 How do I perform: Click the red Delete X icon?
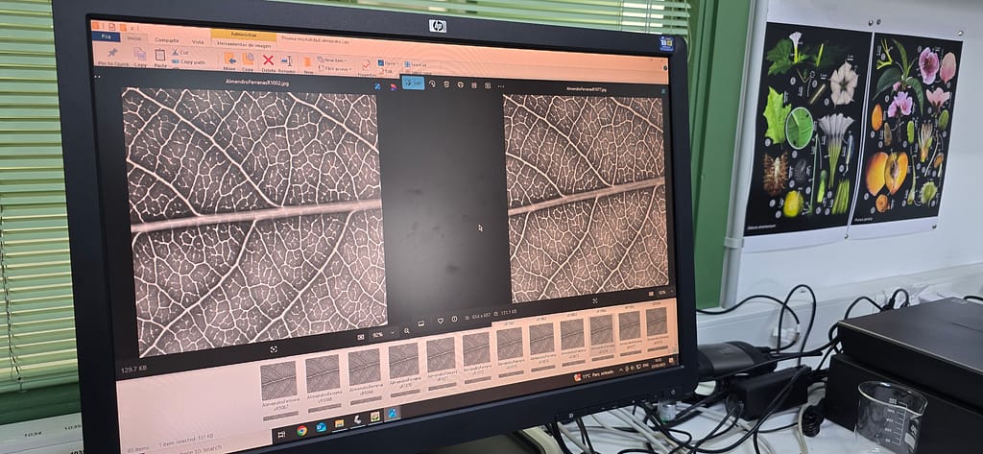269,60
